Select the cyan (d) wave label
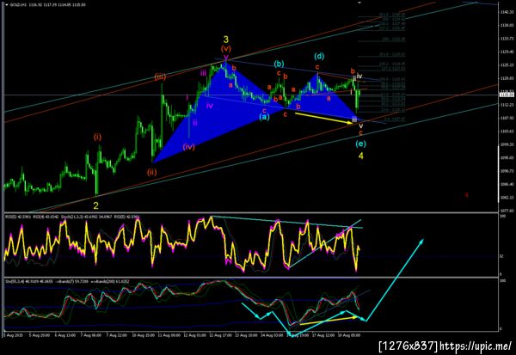The image size is (516, 355). click(319, 56)
